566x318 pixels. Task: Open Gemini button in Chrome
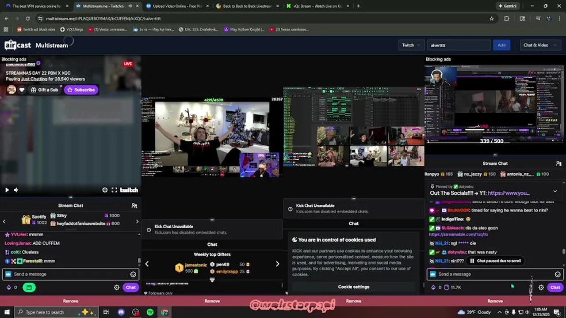(x=508, y=6)
